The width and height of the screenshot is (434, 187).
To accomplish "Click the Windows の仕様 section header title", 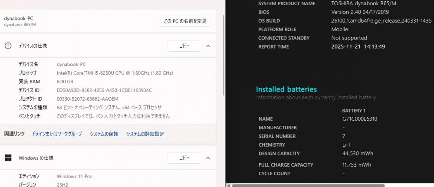I will (x=36, y=158).
